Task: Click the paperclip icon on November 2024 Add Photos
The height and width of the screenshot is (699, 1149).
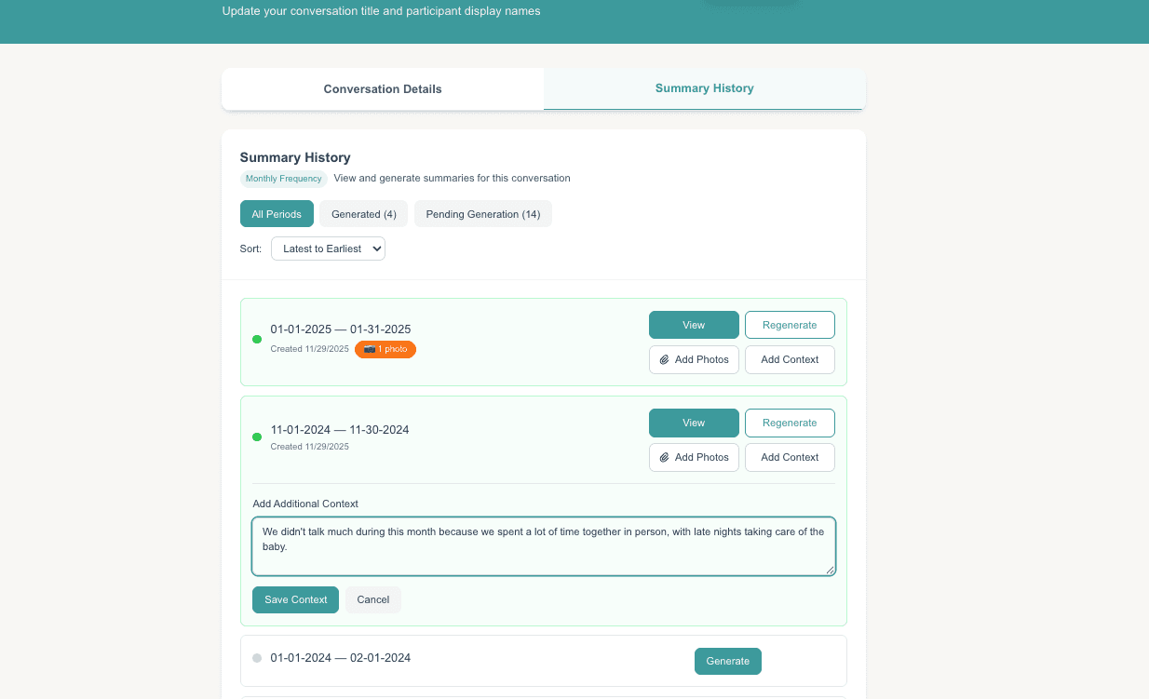Action: (x=664, y=457)
